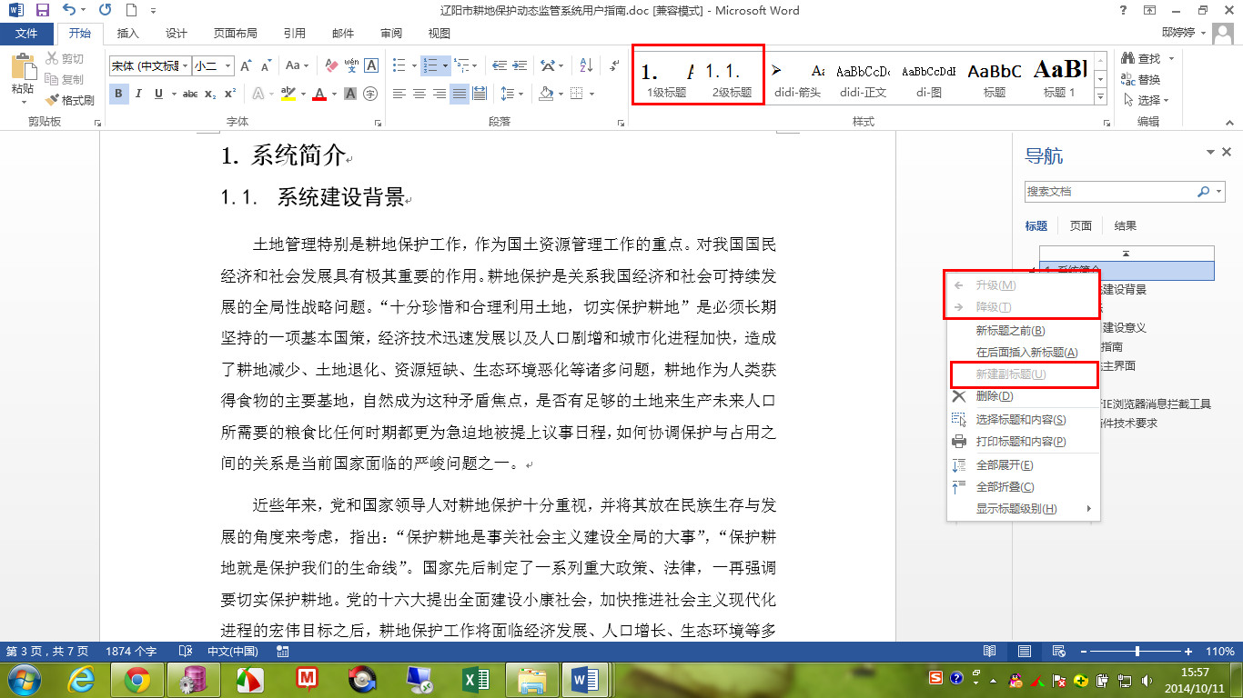The width and height of the screenshot is (1243, 698).
Task: Toggle Bold formatting
Action: click(x=119, y=94)
